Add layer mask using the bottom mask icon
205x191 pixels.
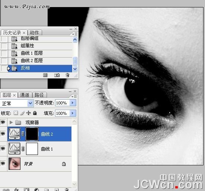tap(26, 190)
